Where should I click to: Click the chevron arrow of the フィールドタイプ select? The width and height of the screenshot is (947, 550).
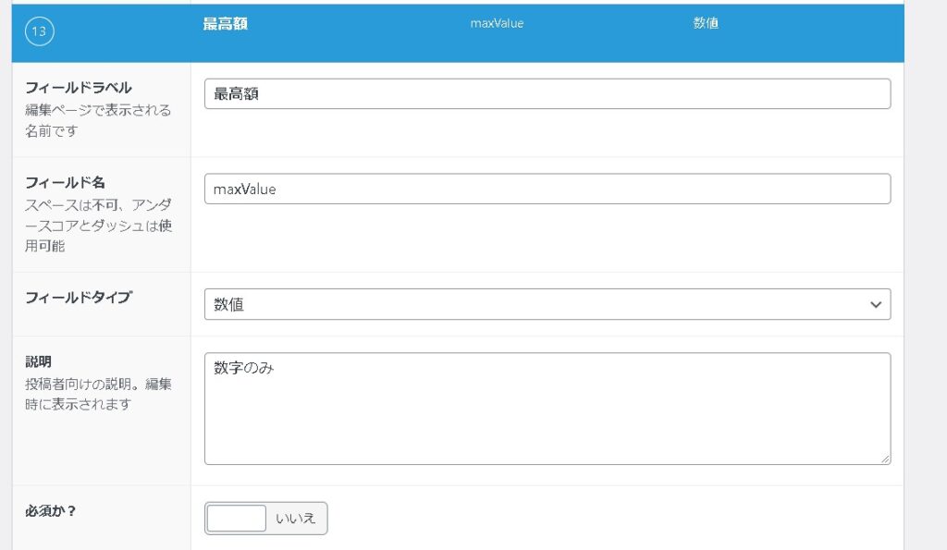pos(876,305)
